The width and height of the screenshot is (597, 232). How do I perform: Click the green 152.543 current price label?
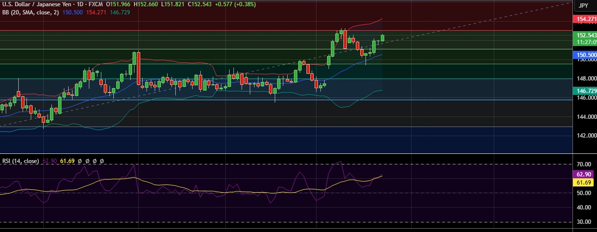pos(585,35)
